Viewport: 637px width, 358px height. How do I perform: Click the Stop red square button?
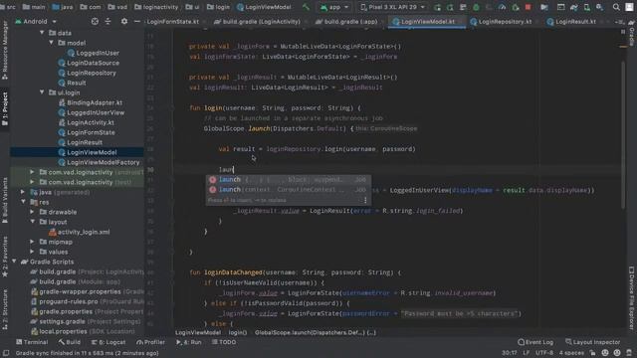528,7
